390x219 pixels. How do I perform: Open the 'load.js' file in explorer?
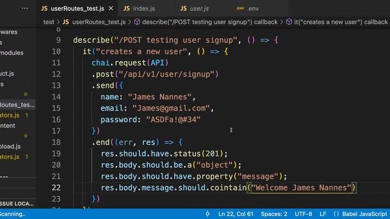10,146
